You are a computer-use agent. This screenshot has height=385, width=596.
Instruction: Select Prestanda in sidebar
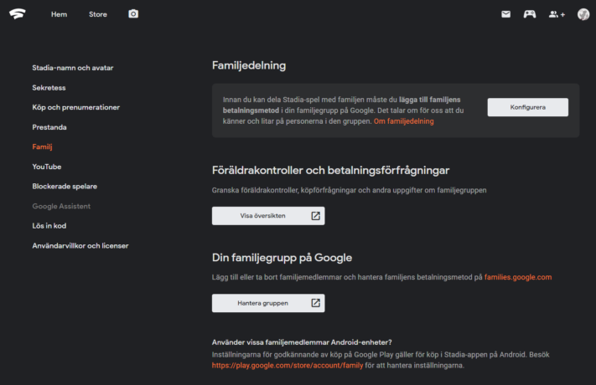[49, 127]
